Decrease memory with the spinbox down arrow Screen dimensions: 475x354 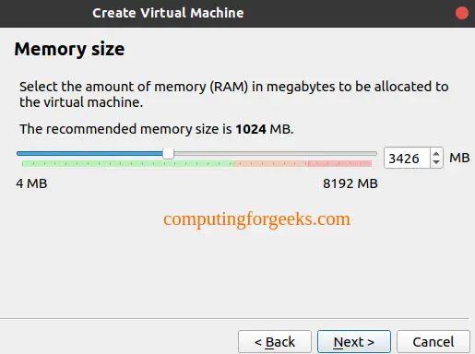(436, 162)
